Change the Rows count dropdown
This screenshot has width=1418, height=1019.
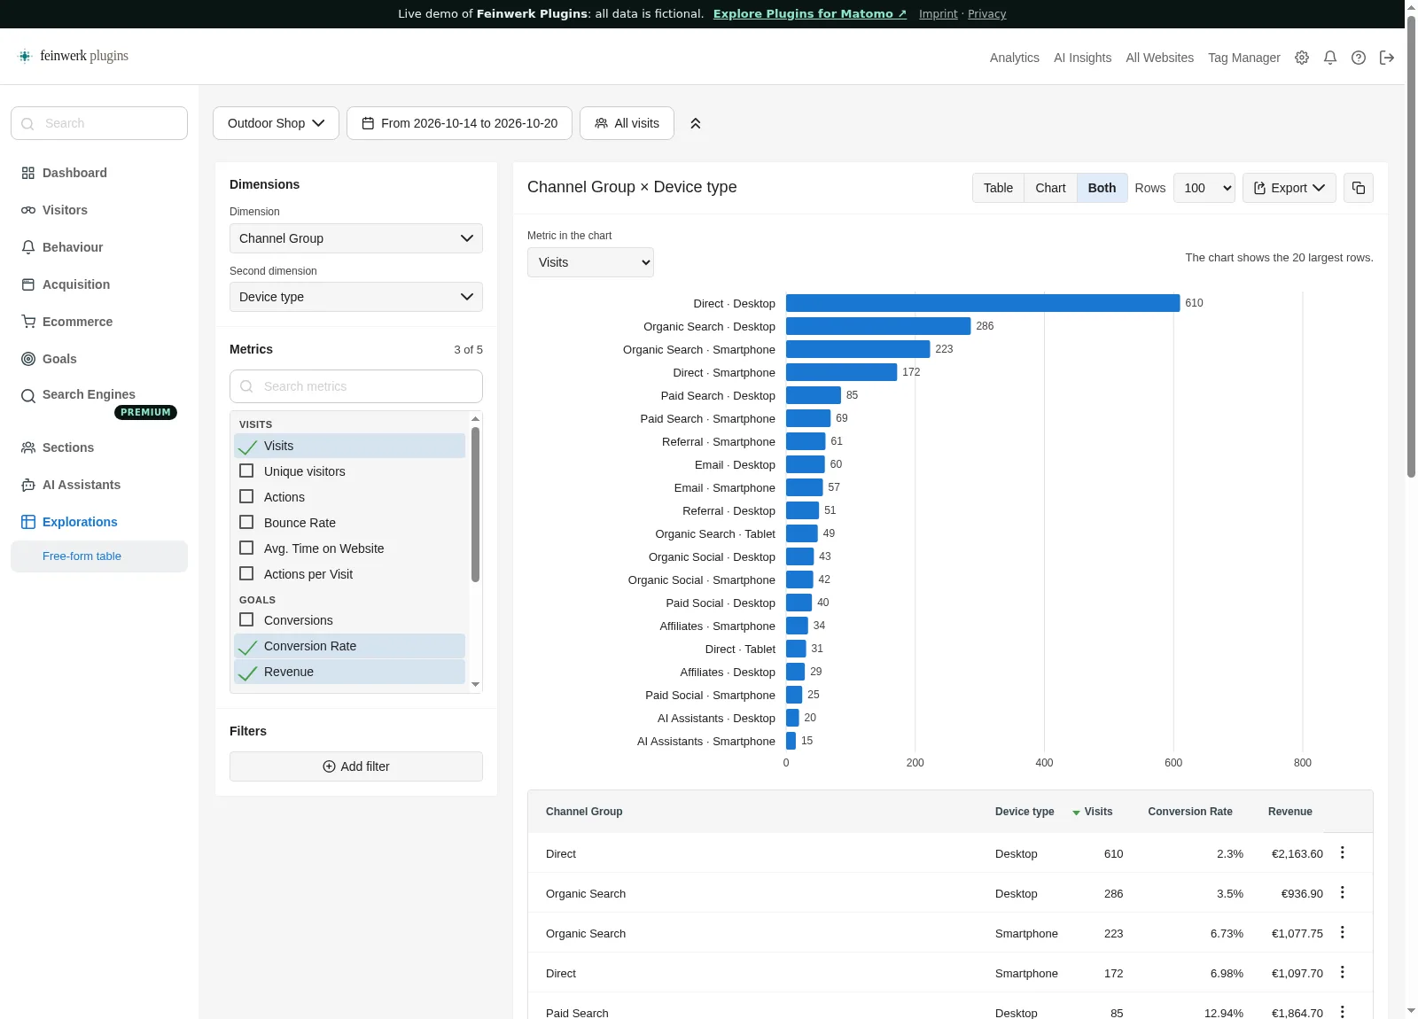click(x=1204, y=188)
